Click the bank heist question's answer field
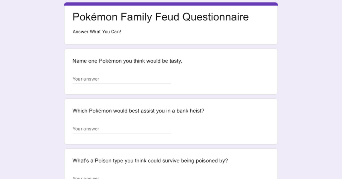 [121, 129]
